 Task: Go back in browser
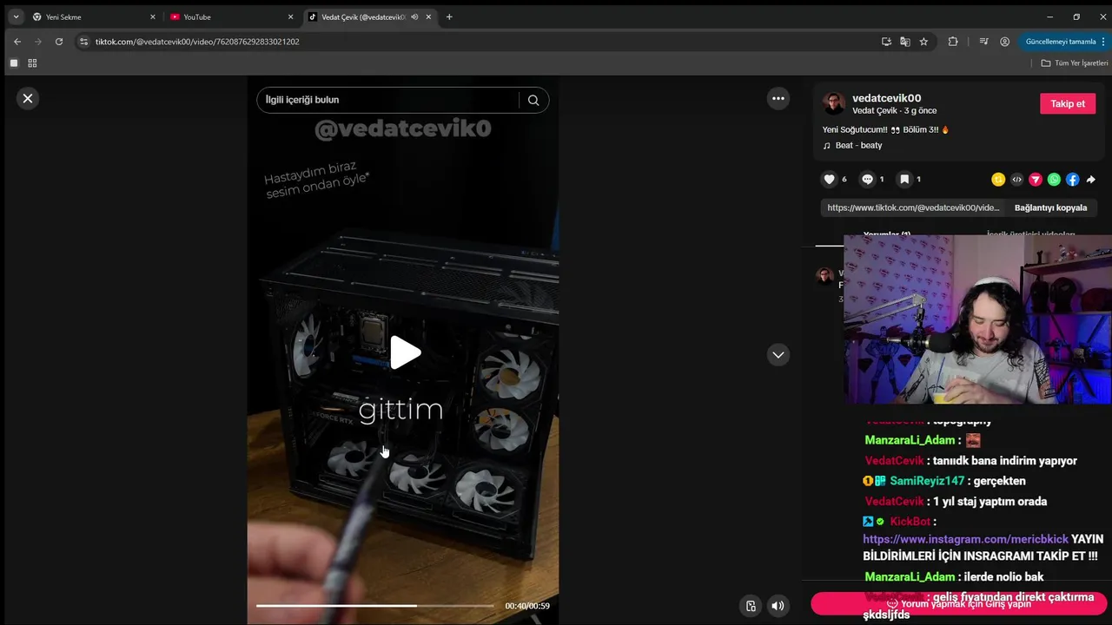pyautogui.click(x=17, y=42)
